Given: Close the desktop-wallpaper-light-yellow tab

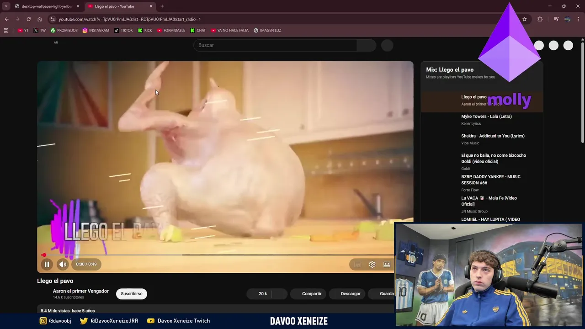Looking at the screenshot, I should (78, 6).
